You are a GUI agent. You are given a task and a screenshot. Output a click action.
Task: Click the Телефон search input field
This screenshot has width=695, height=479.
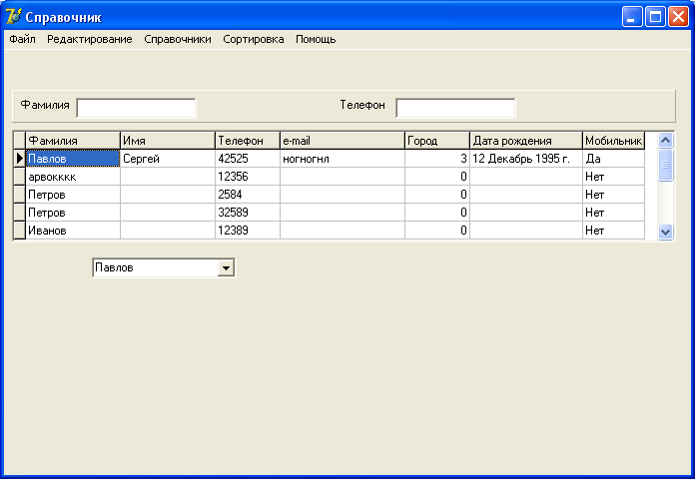click(x=455, y=108)
